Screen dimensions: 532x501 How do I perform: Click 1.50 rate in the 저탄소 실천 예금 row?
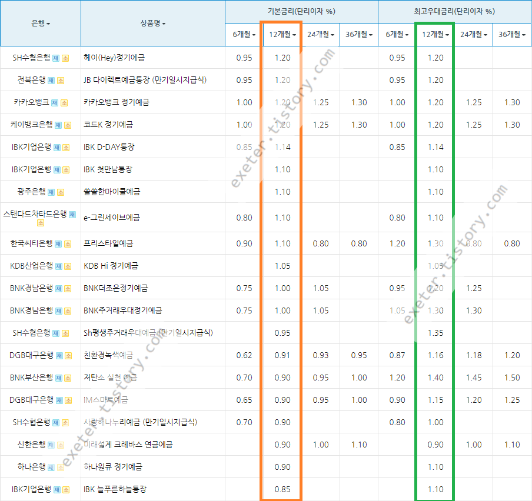[512, 378]
